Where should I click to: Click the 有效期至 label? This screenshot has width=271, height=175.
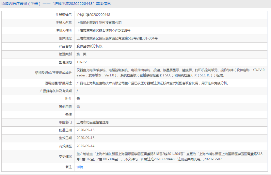pyautogui.click(x=65, y=146)
